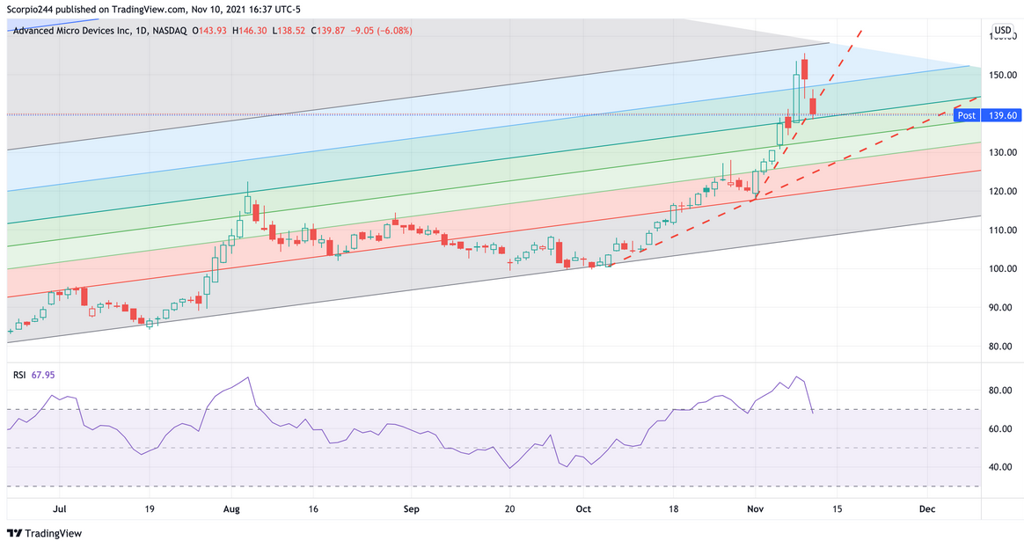Screen dimensions: 1024x541
Task: Click the 110.00 price axis label
Action: (x=1003, y=230)
